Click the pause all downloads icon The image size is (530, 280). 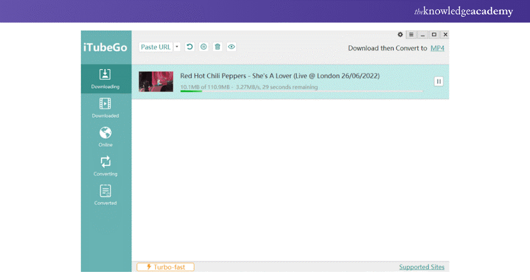tap(203, 47)
